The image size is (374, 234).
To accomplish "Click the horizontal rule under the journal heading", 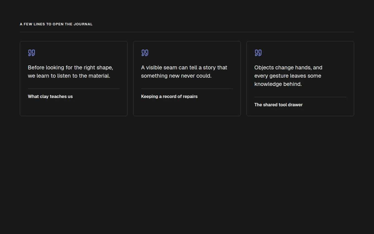I will tap(187, 32).
